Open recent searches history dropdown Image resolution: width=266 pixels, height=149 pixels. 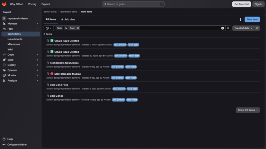tap(49, 28)
